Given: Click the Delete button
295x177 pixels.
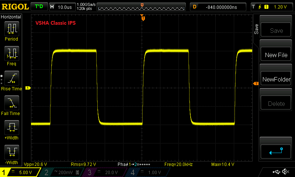Looking at the screenshot, I should [275, 103].
